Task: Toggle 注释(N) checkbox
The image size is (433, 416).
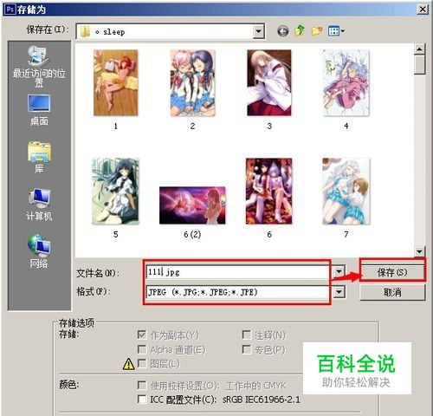Action: coord(246,335)
